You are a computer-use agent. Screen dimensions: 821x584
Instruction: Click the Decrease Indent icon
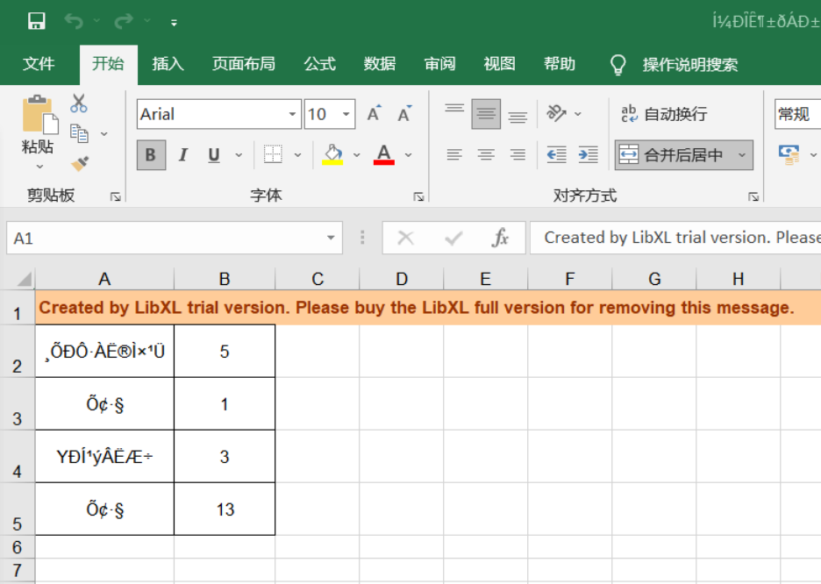(x=556, y=155)
